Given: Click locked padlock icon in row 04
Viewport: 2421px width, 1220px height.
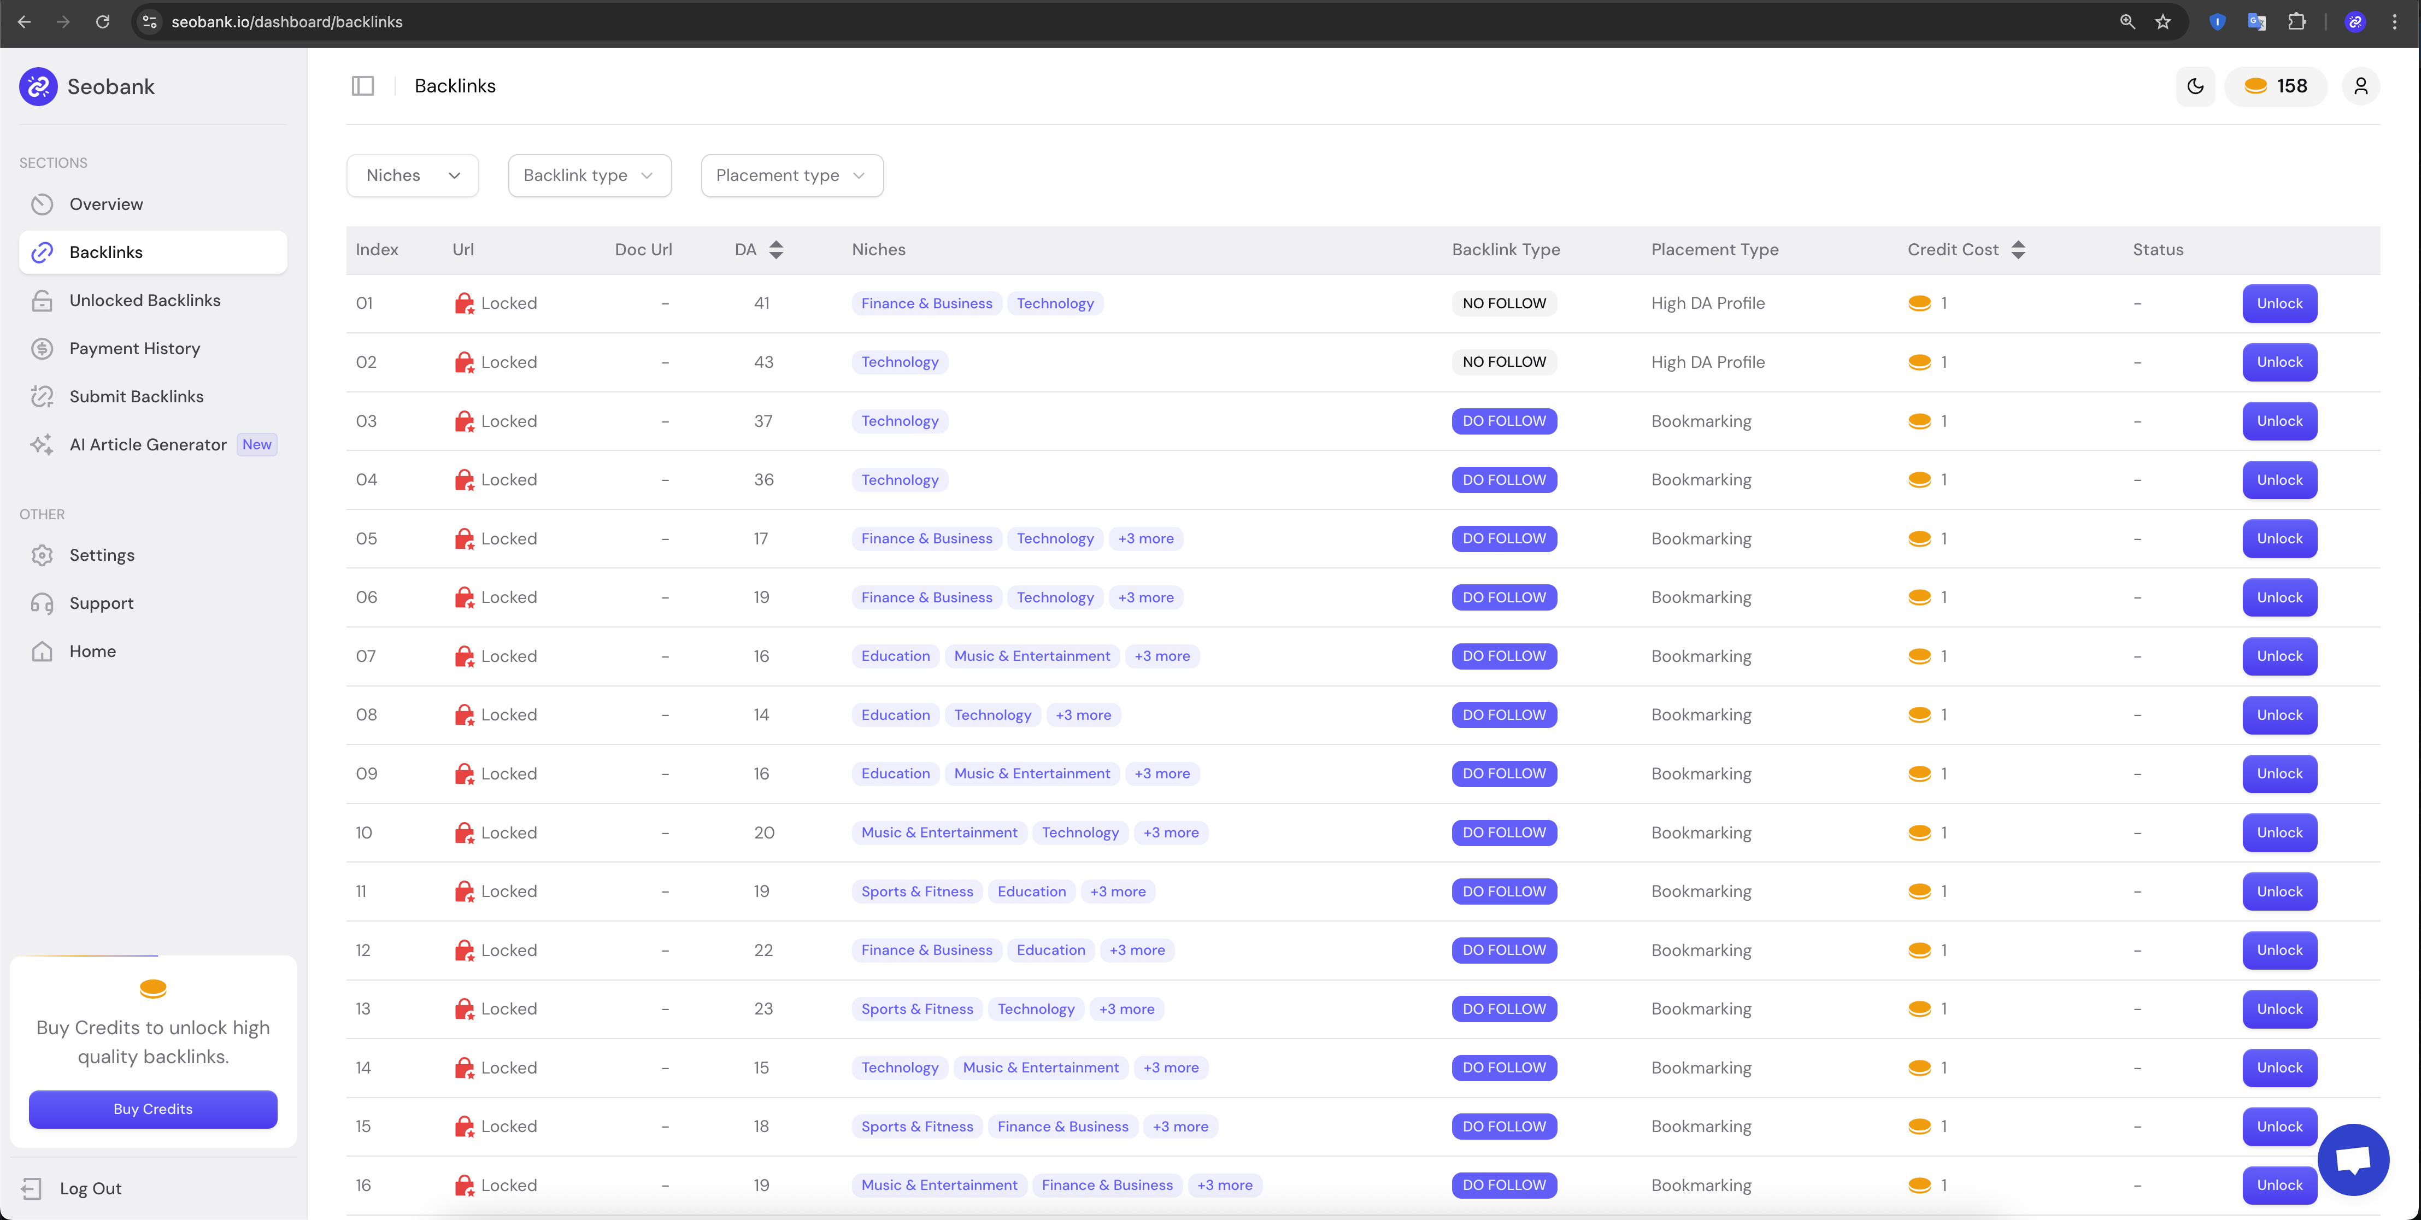Looking at the screenshot, I should point(465,480).
